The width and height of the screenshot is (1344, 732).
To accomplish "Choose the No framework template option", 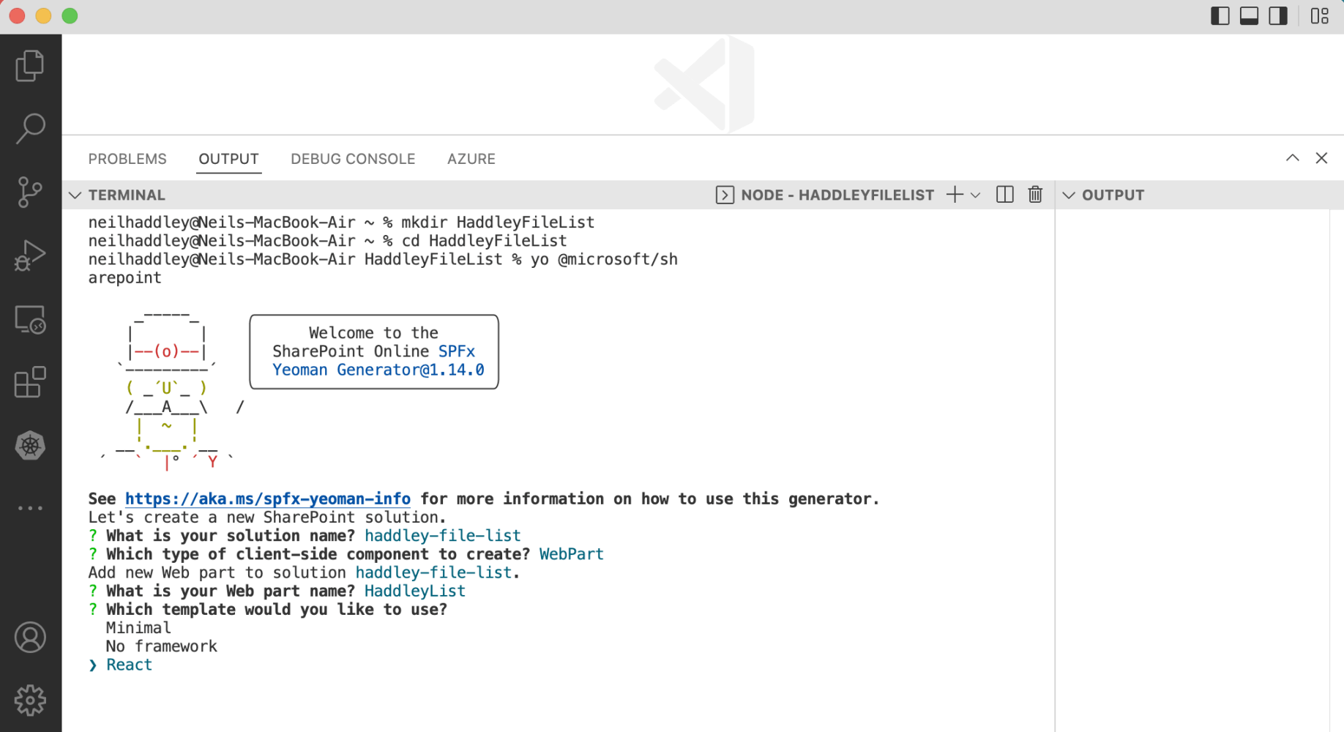I will [162, 646].
